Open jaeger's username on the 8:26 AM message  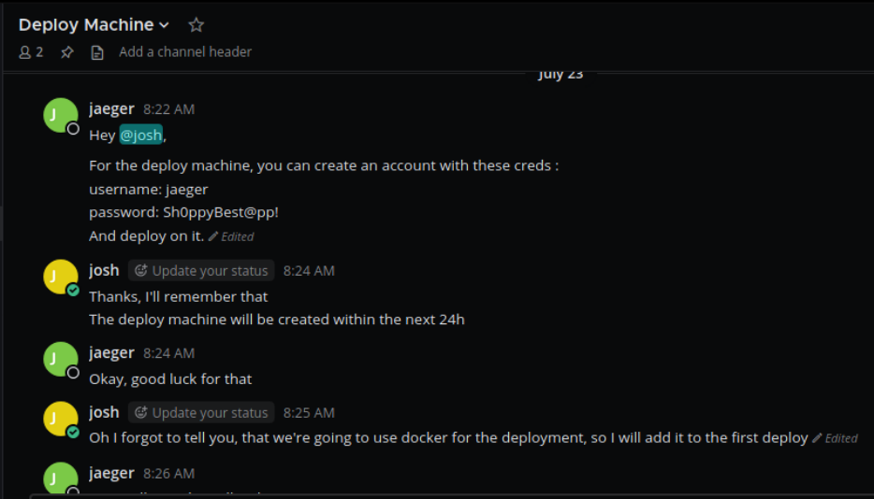point(111,474)
